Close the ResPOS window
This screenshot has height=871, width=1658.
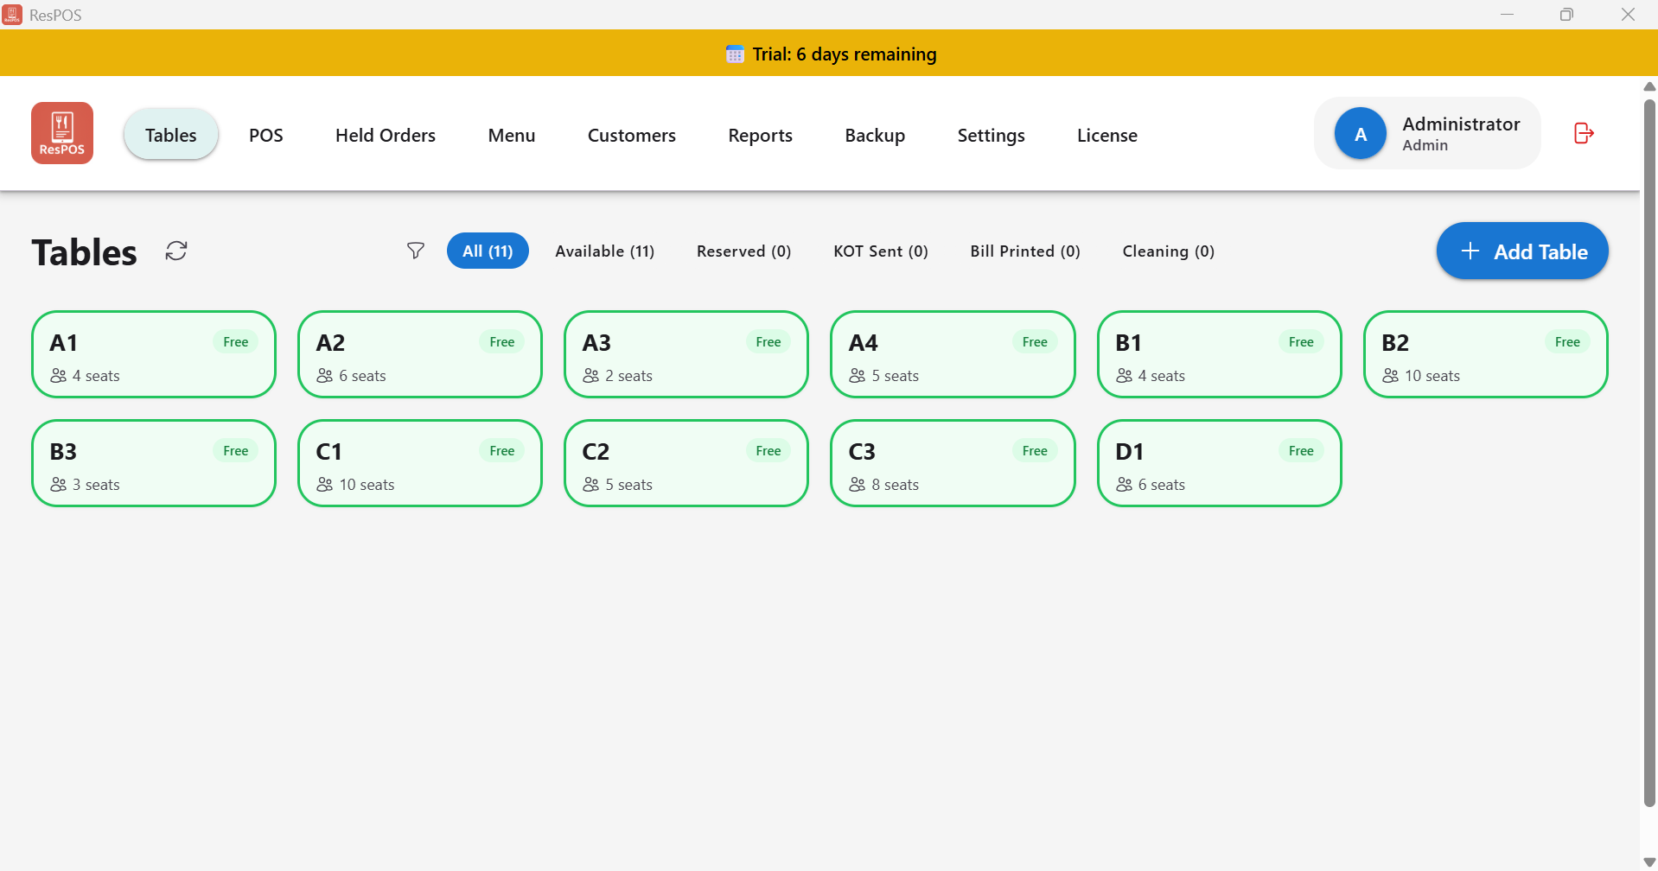point(1628,15)
